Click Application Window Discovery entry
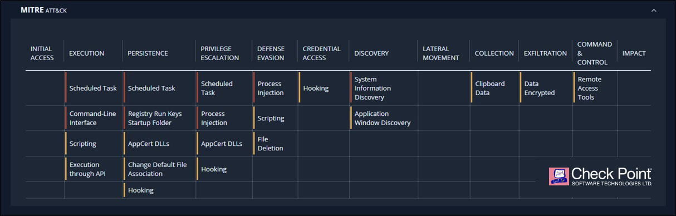 (x=382, y=118)
